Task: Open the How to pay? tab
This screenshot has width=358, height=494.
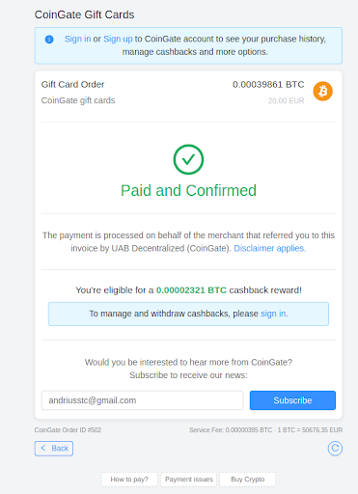Action: click(129, 480)
